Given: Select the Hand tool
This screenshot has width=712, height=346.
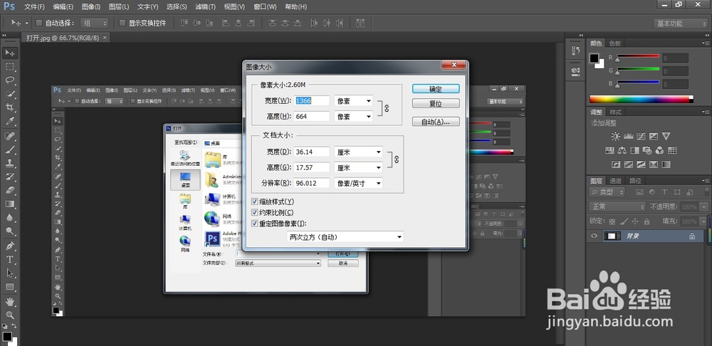Looking at the screenshot, I should pos(9,301).
